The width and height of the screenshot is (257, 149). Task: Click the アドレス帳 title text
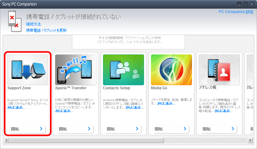208,87
